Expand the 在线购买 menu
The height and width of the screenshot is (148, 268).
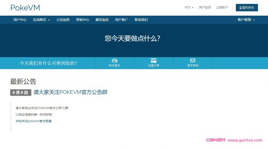pos(41,20)
